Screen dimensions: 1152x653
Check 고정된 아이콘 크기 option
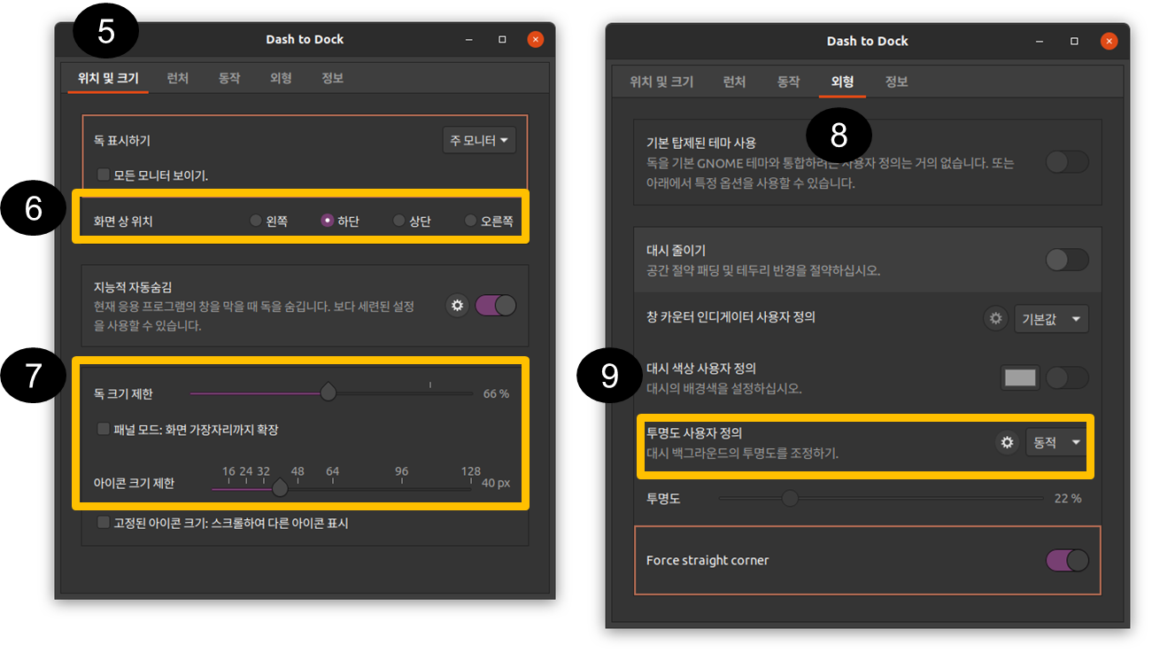pyautogui.click(x=104, y=523)
